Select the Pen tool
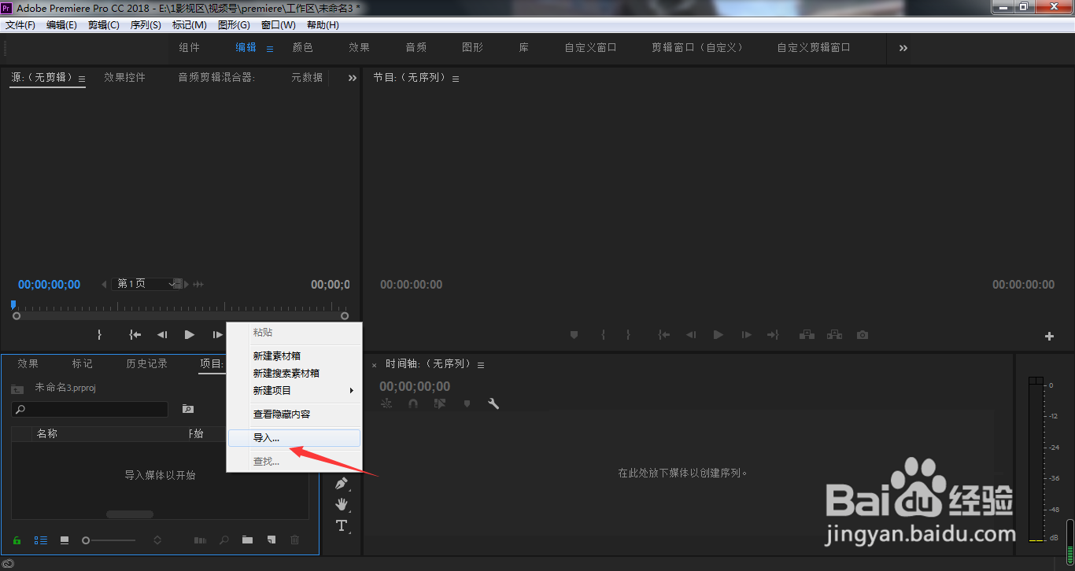 (342, 483)
